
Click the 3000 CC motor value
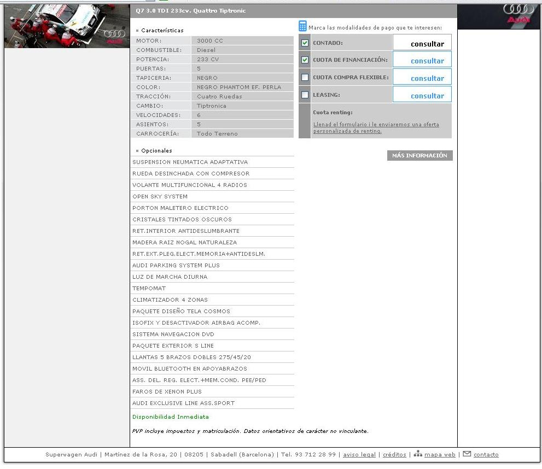(210, 41)
